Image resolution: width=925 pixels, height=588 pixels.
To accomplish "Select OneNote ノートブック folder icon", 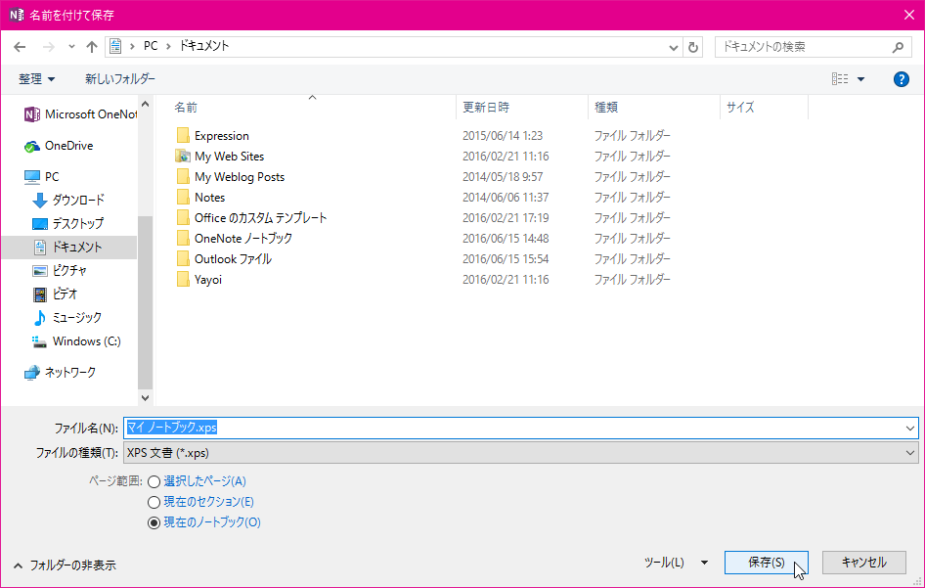I will coord(183,239).
